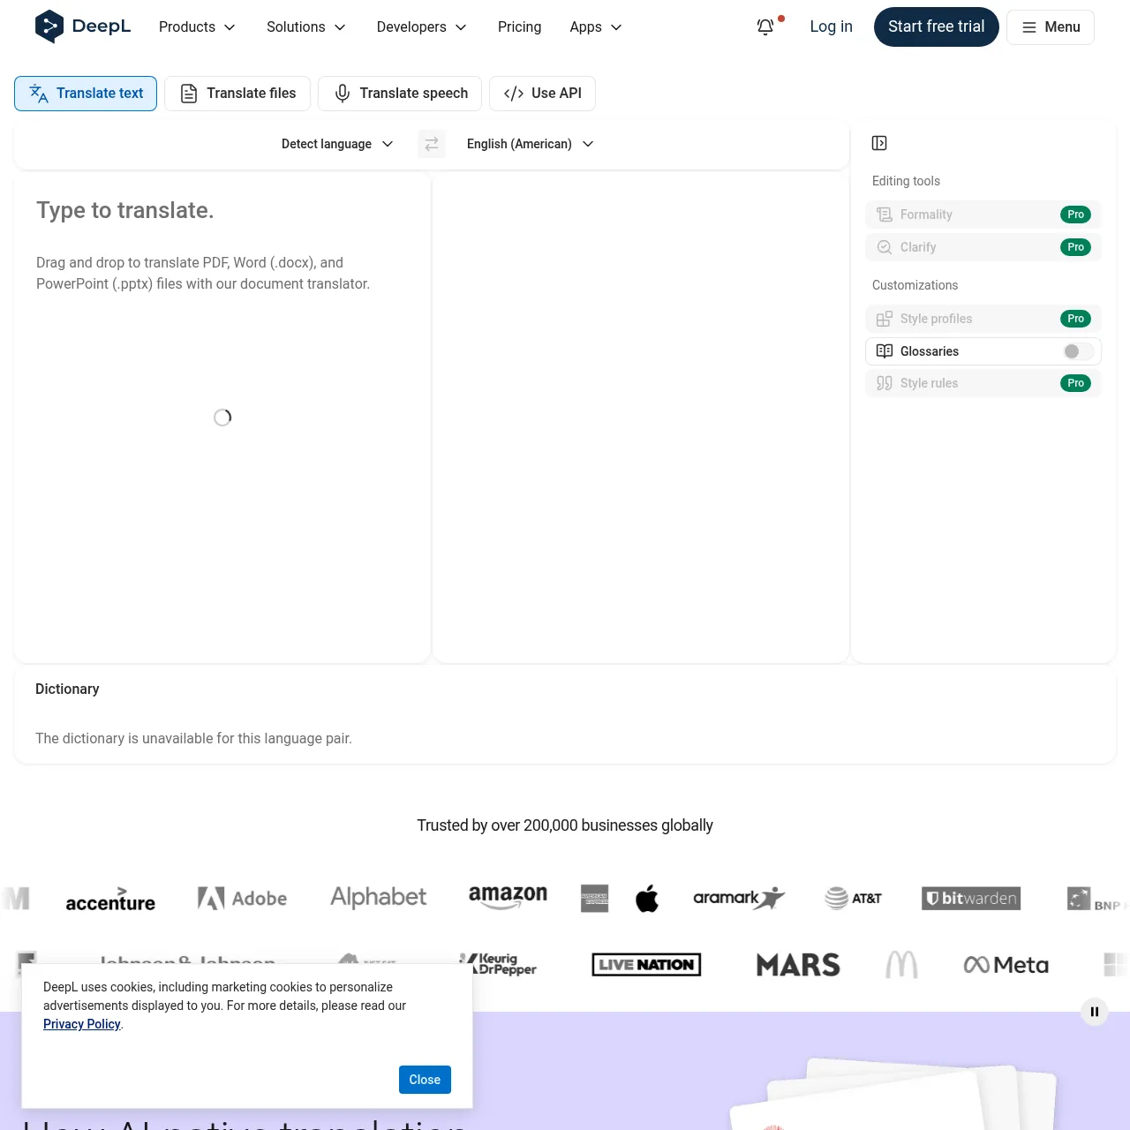1130x1130 pixels.
Task: Click the Accenture logo
Action: [x=110, y=899]
